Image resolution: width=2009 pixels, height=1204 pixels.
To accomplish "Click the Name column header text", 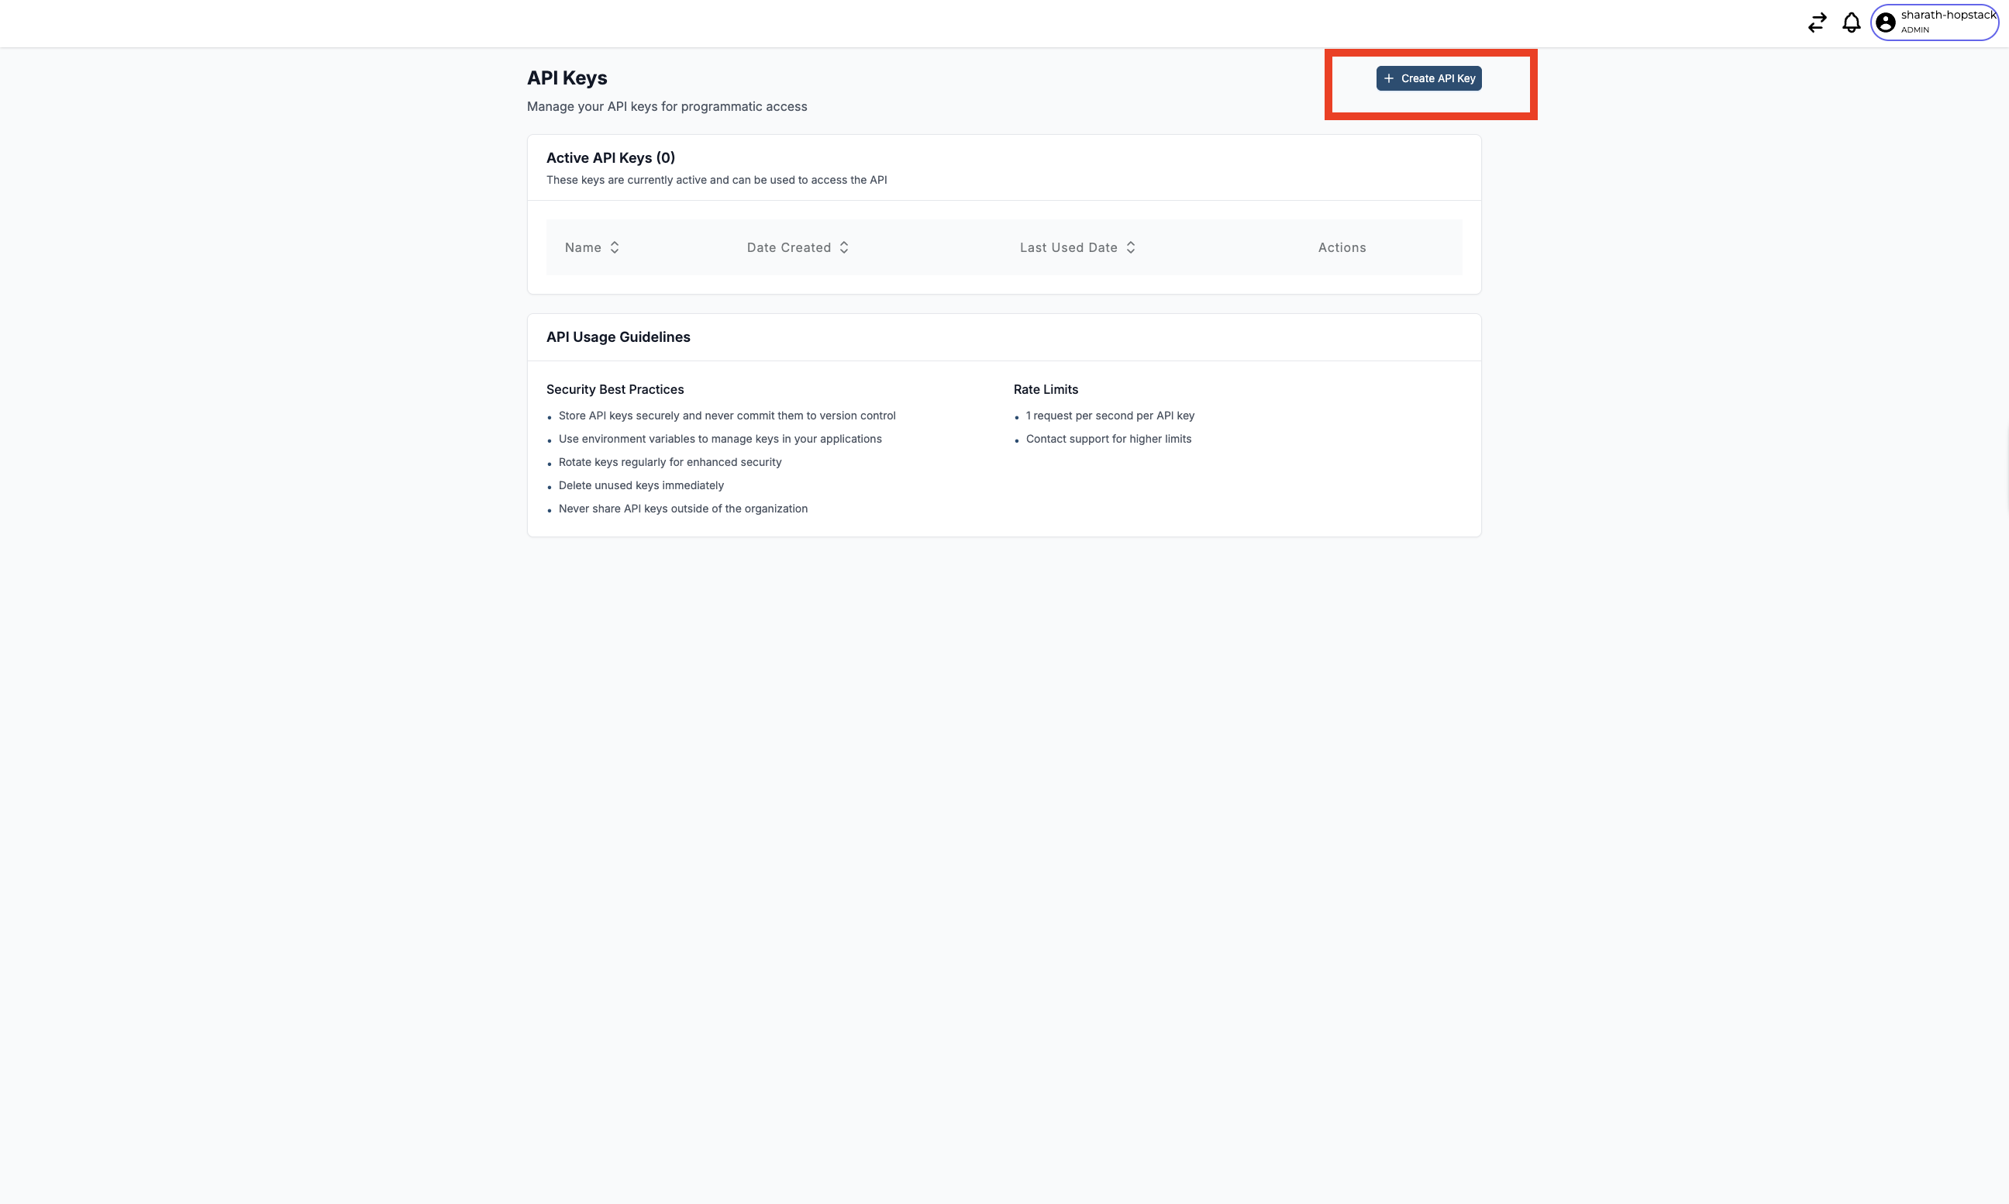I will point(582,247).
